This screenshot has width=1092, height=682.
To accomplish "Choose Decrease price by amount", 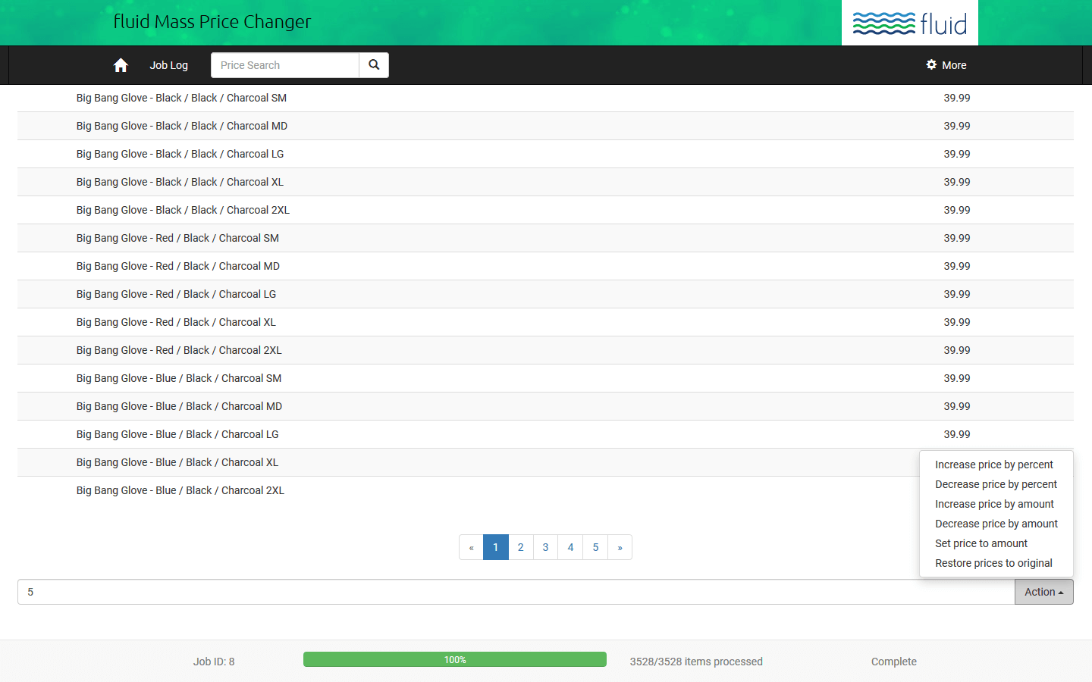I will point(996,524).
